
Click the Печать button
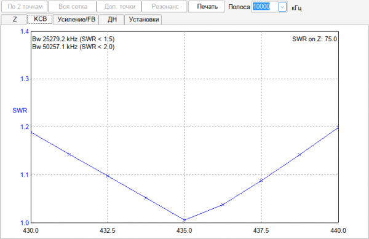[x=207, y=7]
